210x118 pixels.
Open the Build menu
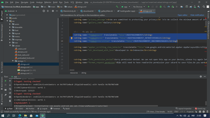55,2
